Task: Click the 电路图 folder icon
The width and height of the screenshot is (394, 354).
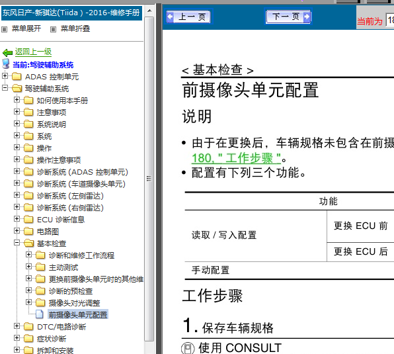Action: tap(28, 231)
